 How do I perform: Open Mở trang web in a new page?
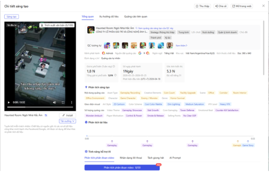(x=242, y=6)
